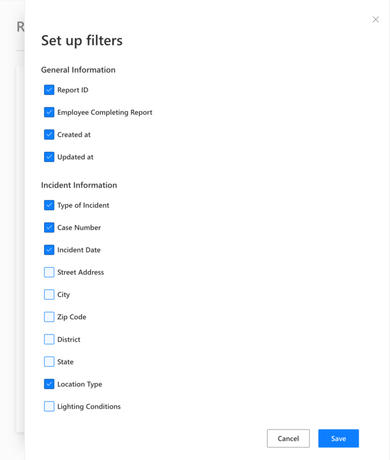Enable the State filter
The image size is (390, 460).
tap(49, 361)
